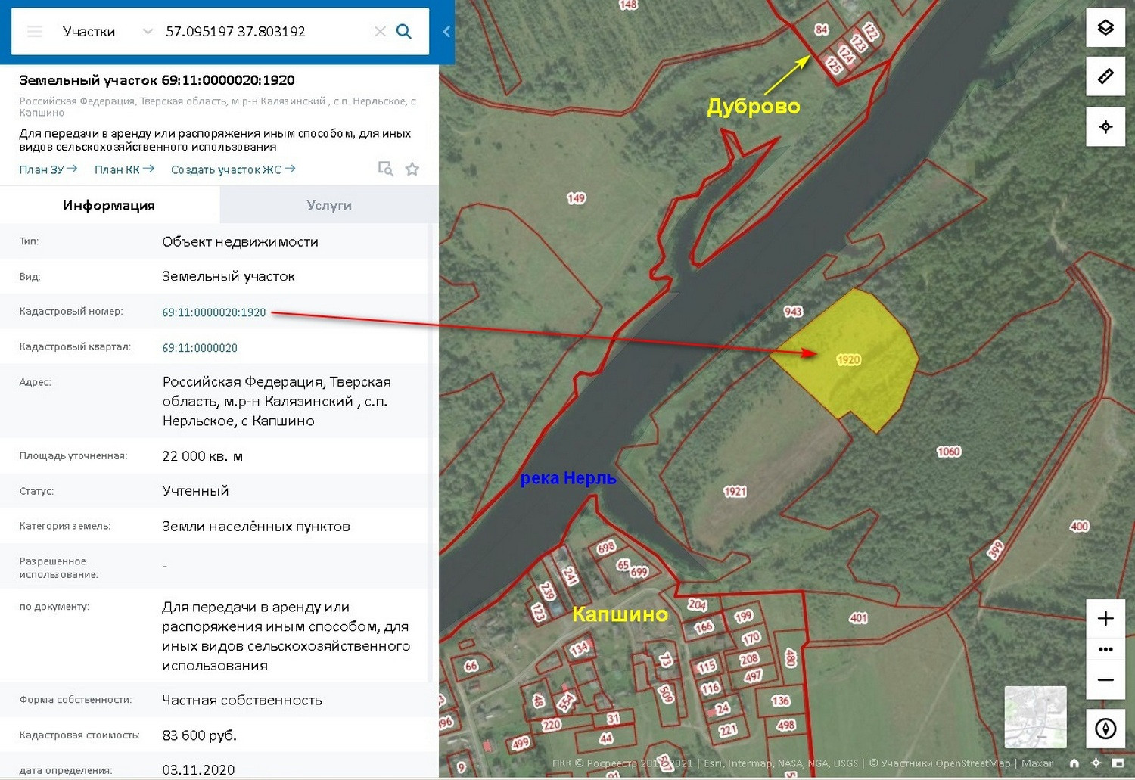Screen dimensions: 1135x780
Task: Select highlighted yellow parcel 1920
Action: pyautogui.click(x=848, y=360)
